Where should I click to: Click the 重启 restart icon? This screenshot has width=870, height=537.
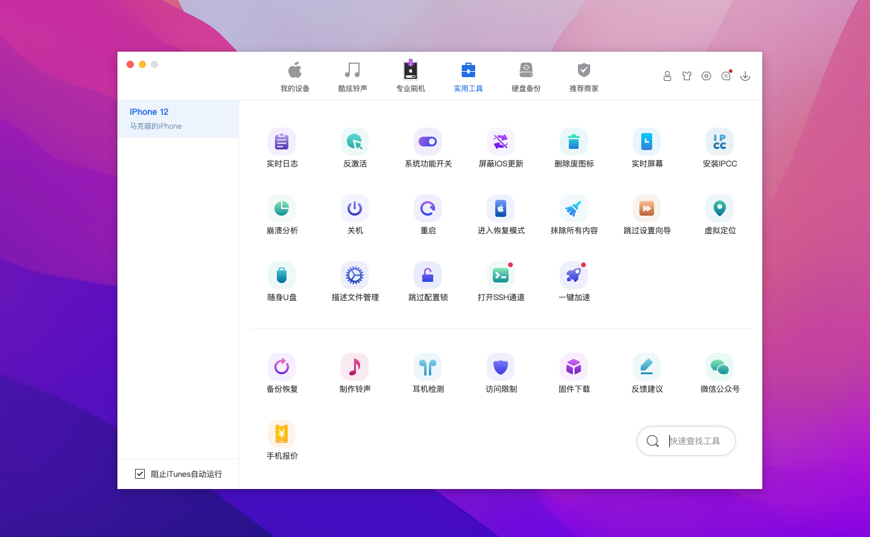pos(428,208)
